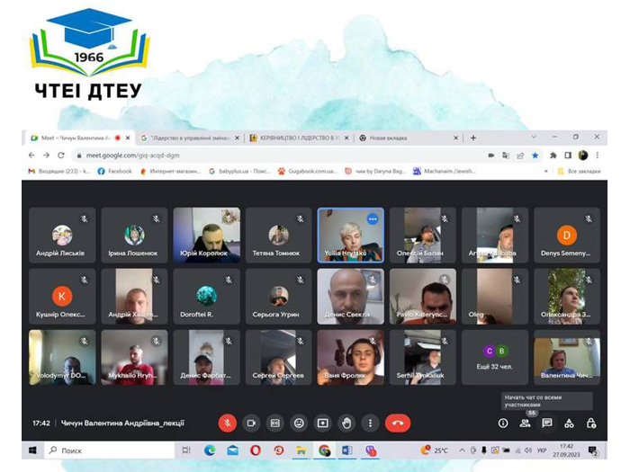
Task: Open Yuliia tile's blue options button
Action: 373,219
